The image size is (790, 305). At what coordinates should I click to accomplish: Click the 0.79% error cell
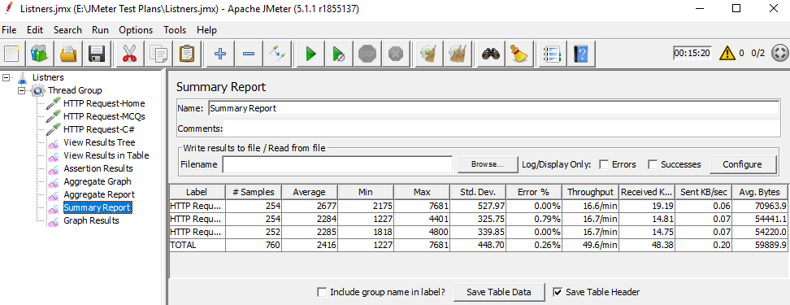tap(534, 219)
